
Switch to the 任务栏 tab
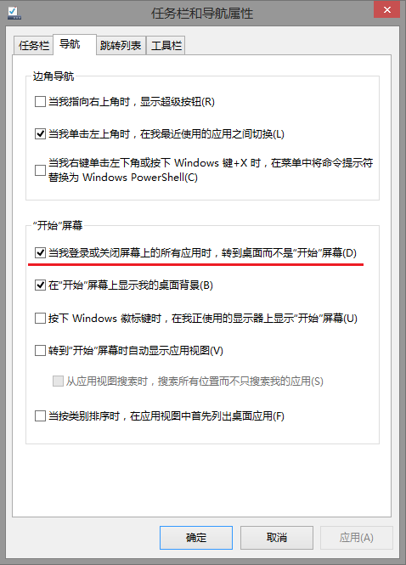(x=33, y=45)
